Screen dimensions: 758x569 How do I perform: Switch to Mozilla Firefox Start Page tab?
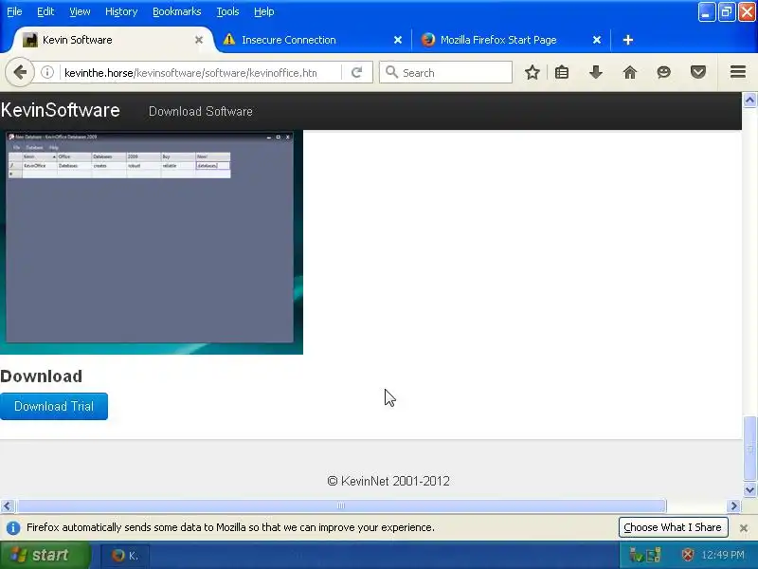(x=512, y=40)
